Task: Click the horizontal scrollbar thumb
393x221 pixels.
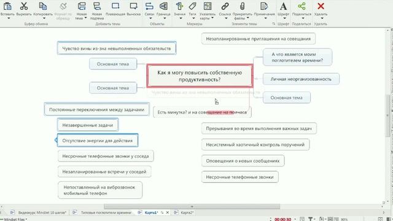Action: [x=192, y=206]
